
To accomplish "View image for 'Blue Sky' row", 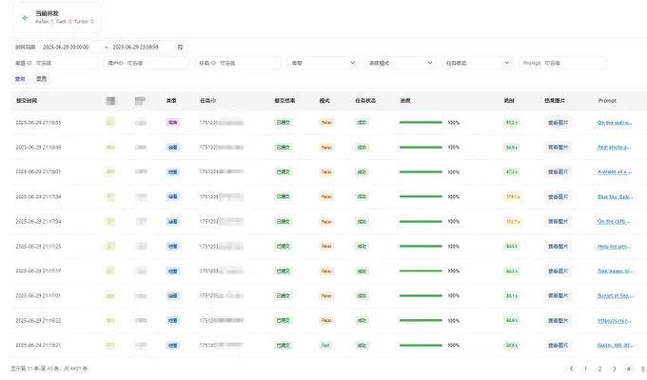I will 558,196.
